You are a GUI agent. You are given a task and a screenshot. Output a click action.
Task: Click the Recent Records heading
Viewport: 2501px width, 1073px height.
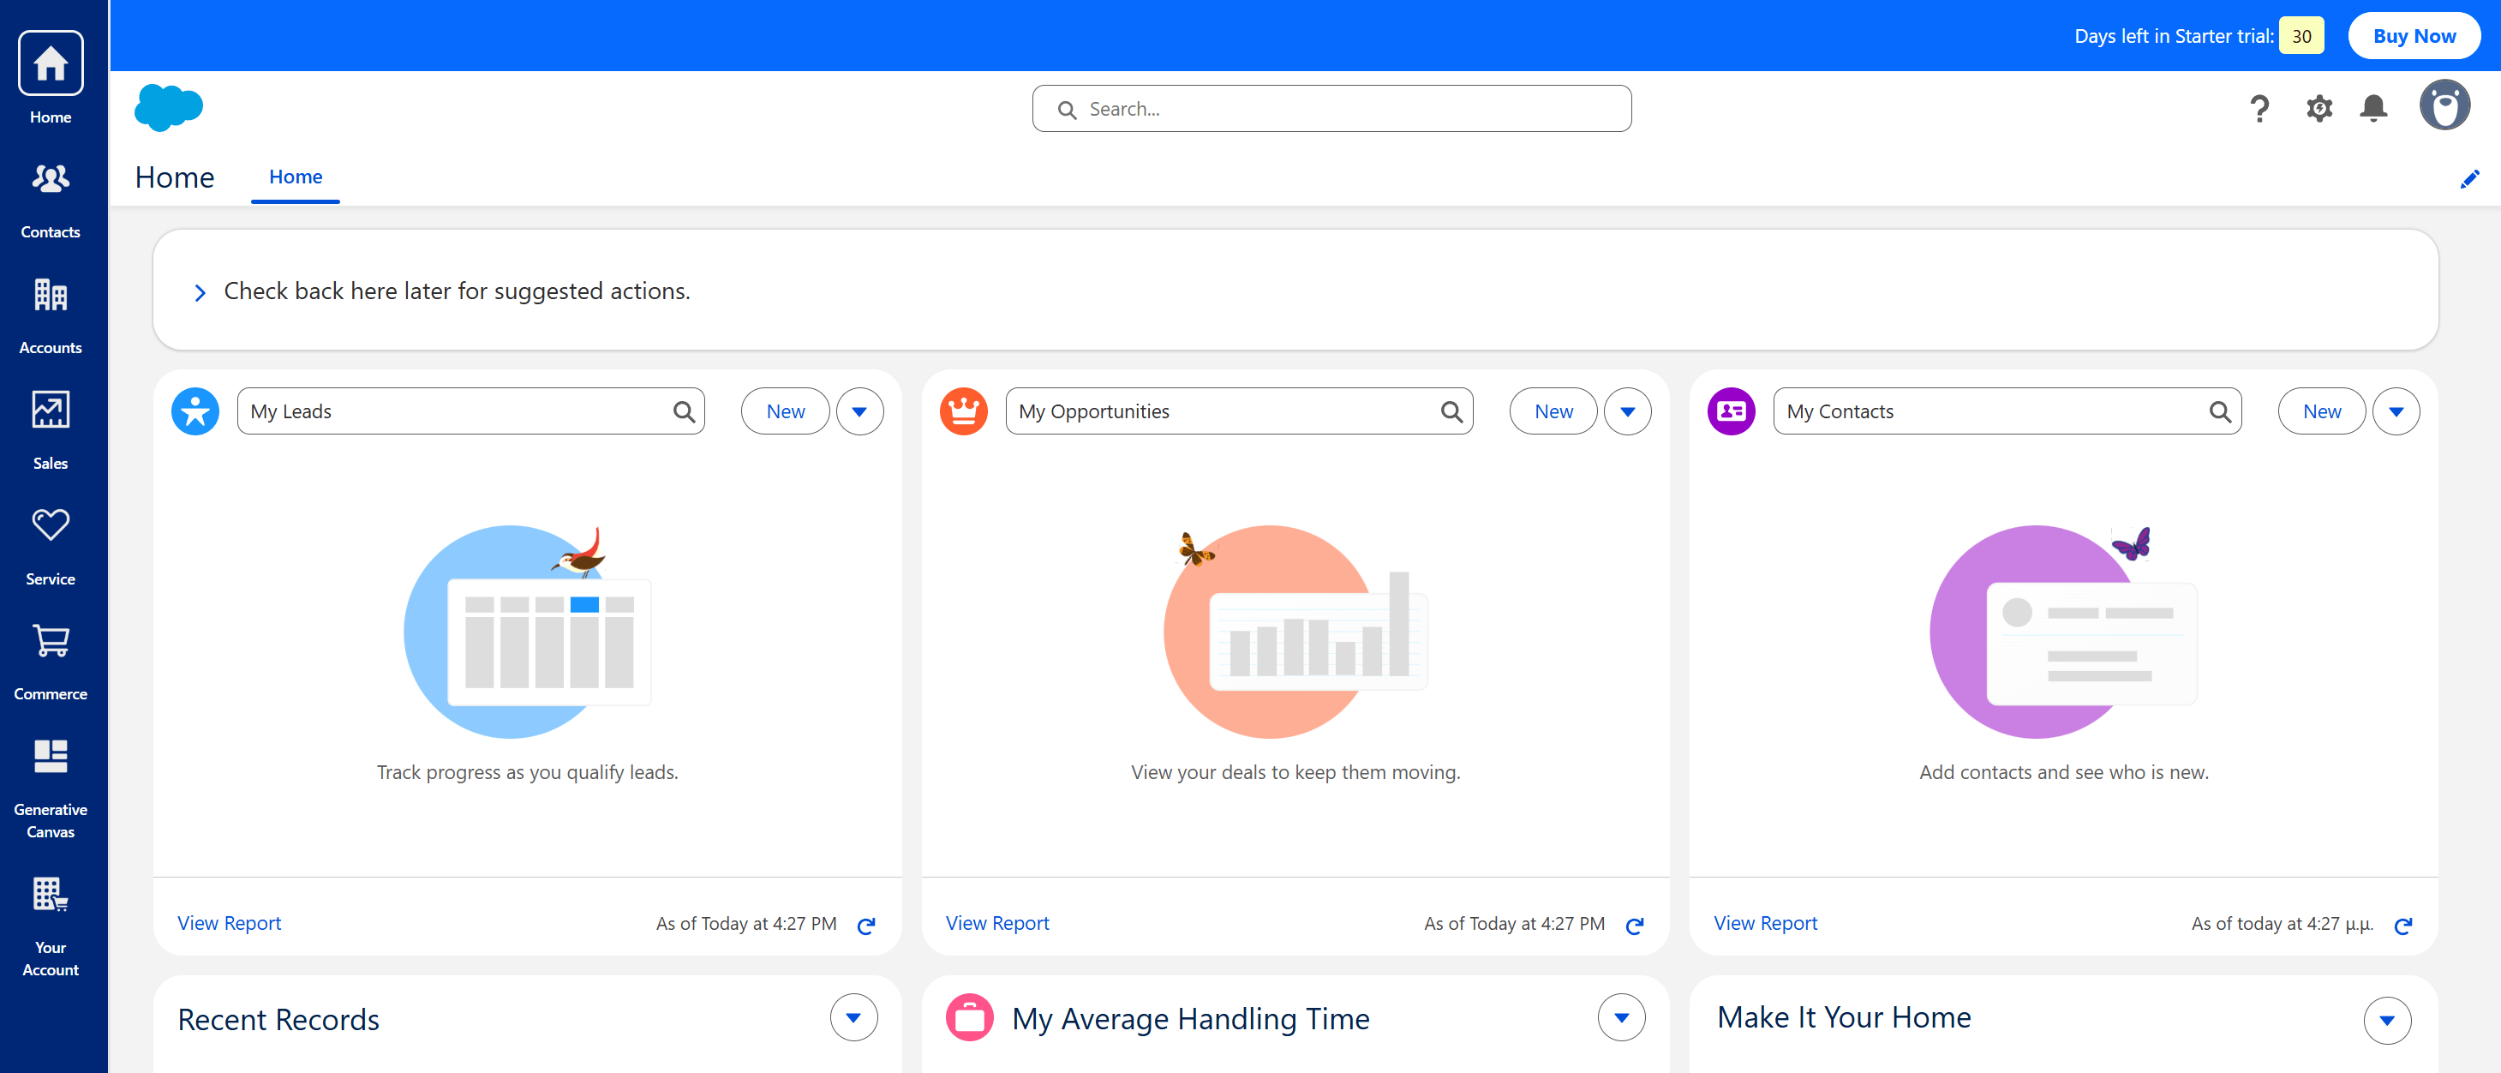pyautogui.click(x=278, y=1020)
